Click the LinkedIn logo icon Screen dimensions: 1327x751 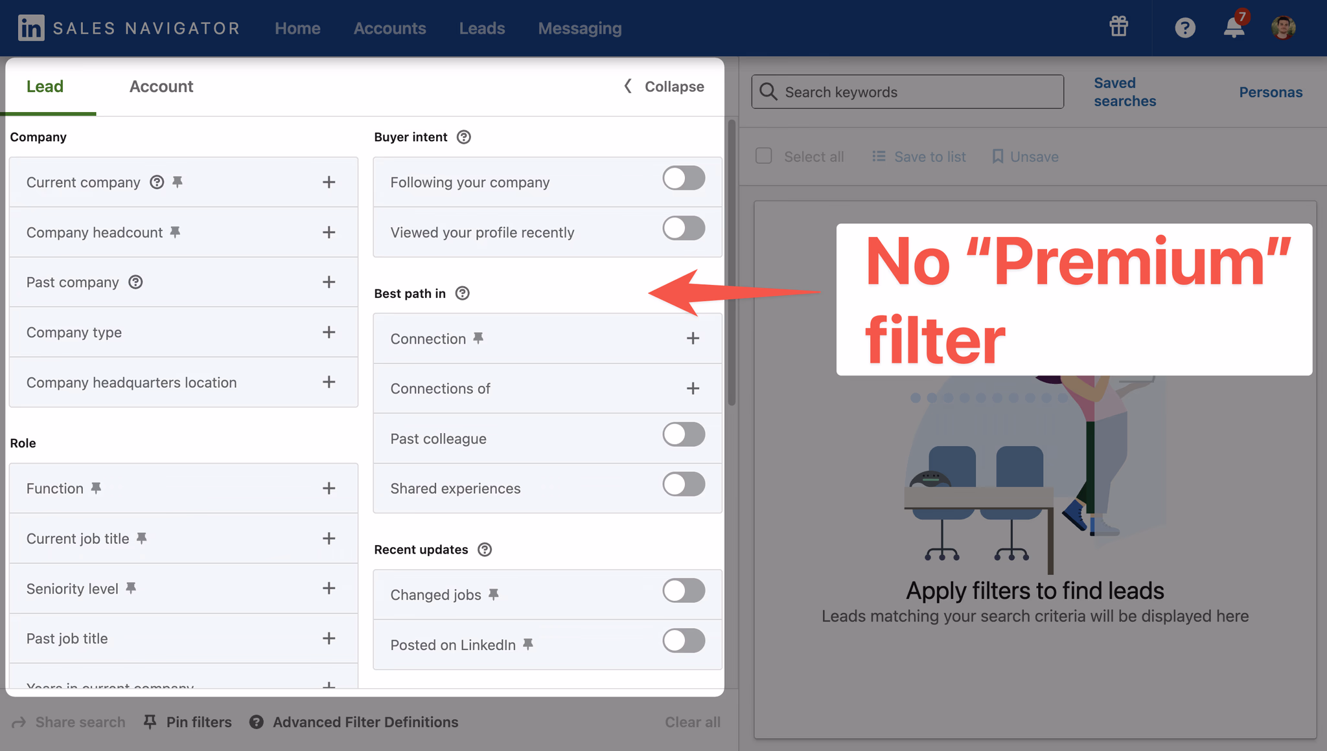(31, 28)
